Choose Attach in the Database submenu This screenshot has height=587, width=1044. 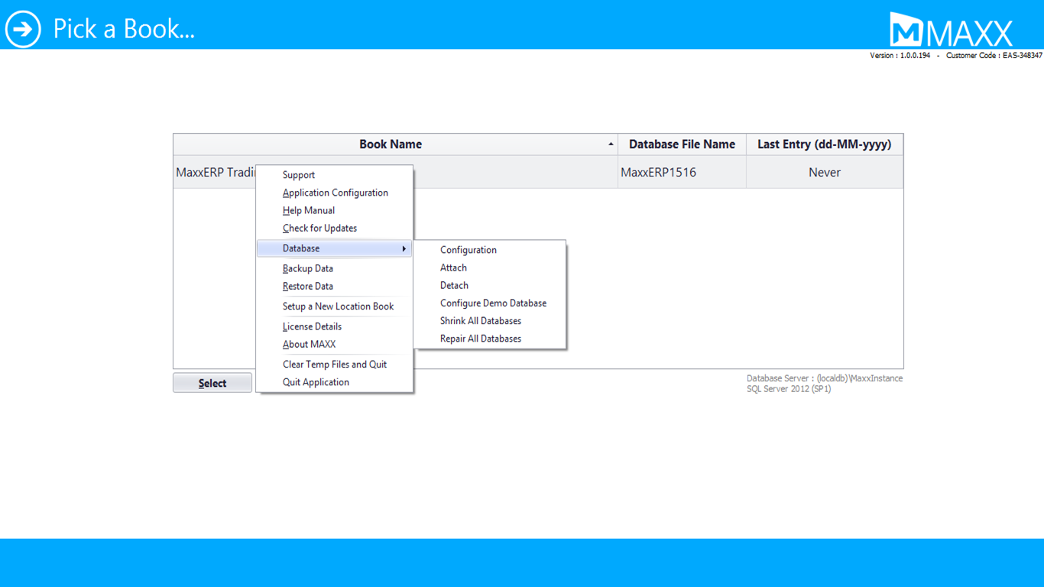pos(453,268)
